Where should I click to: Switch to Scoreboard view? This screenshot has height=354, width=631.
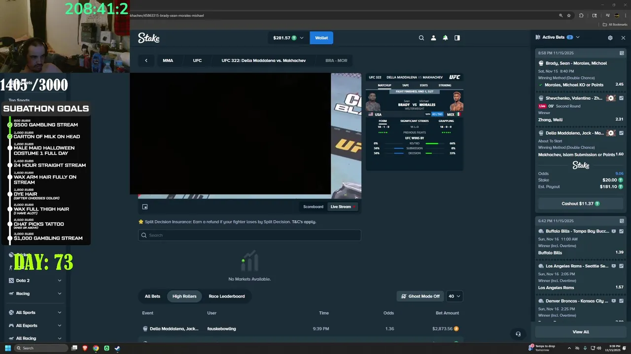pos(313,207)
